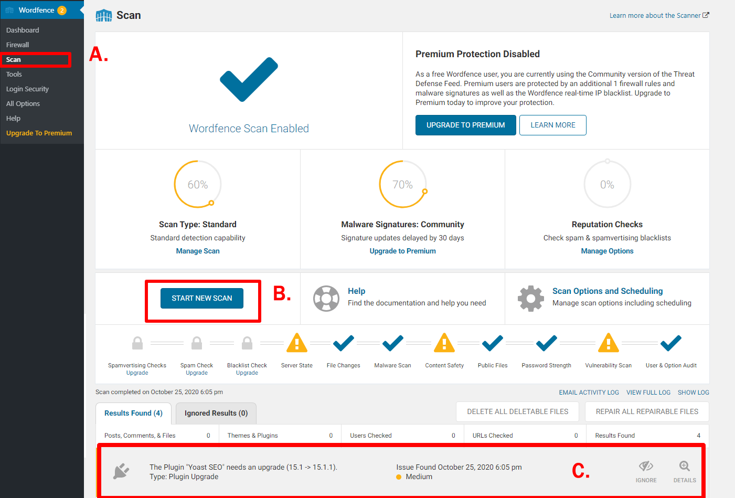Screen dimensions: 735x498
Task: Click the LEARN MORE button
Action: coord(553,125)
